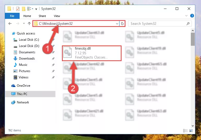Click the pin icon beside Music
Image resolution: width=201 pixels, height=140 pixels.
coord(53,65)
